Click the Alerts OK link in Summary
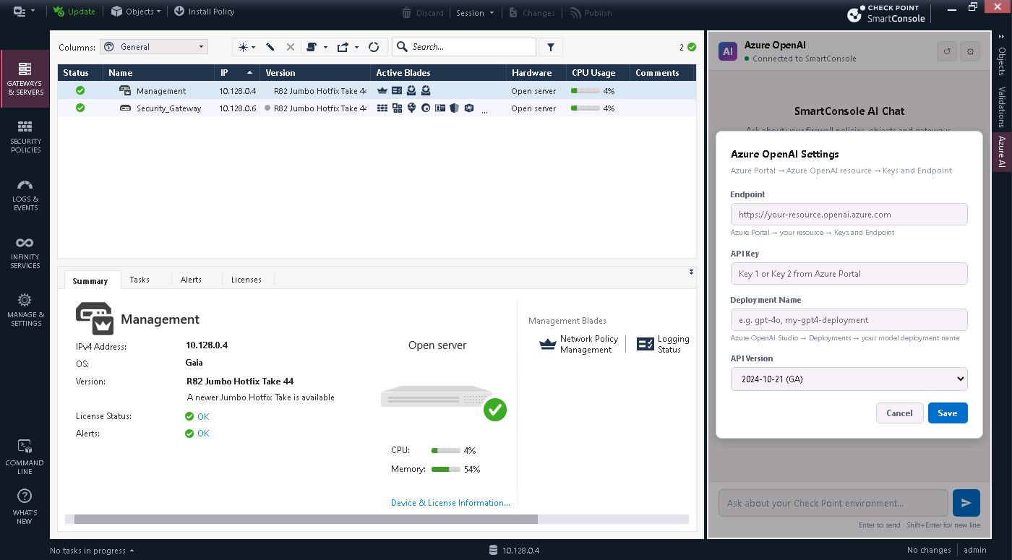Image resolution: width=1012 pixels, height=560 pixels. click(x=203, y=434)
